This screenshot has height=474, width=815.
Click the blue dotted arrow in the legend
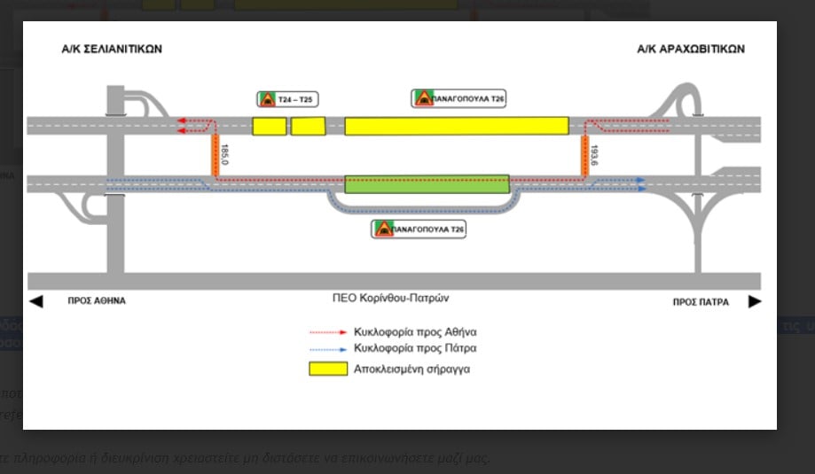[x=333, y=349]
